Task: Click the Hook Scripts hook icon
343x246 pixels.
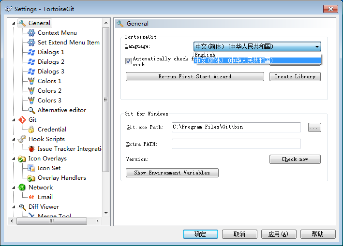Action: coord(22,139)
